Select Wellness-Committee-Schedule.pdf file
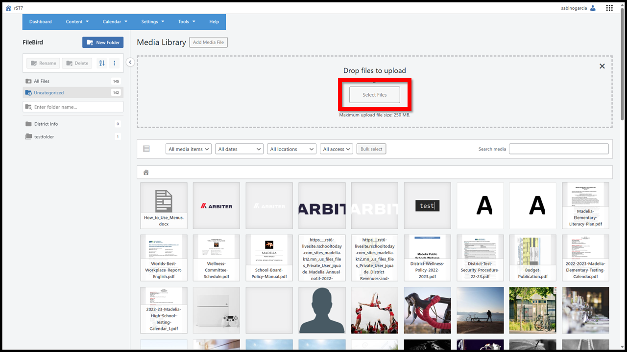This screenshot has width=627, height=352. point(217,258)
